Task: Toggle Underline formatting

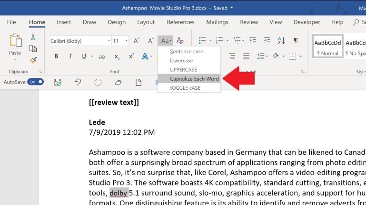Action: 84,56
